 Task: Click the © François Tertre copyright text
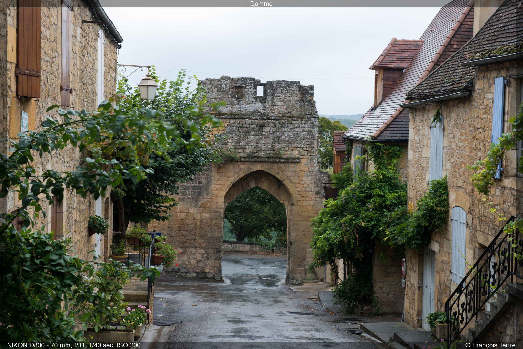(x=490, y=345)
